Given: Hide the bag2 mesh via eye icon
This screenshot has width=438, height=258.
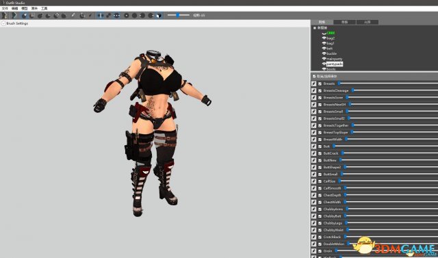Looking at the screenshot, I should pyautogui.click(x=324, y=38).
